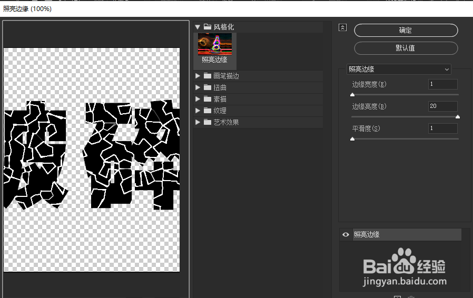Expand the 素描 folder
473x298 pixels.
click(x=198, y=99)
